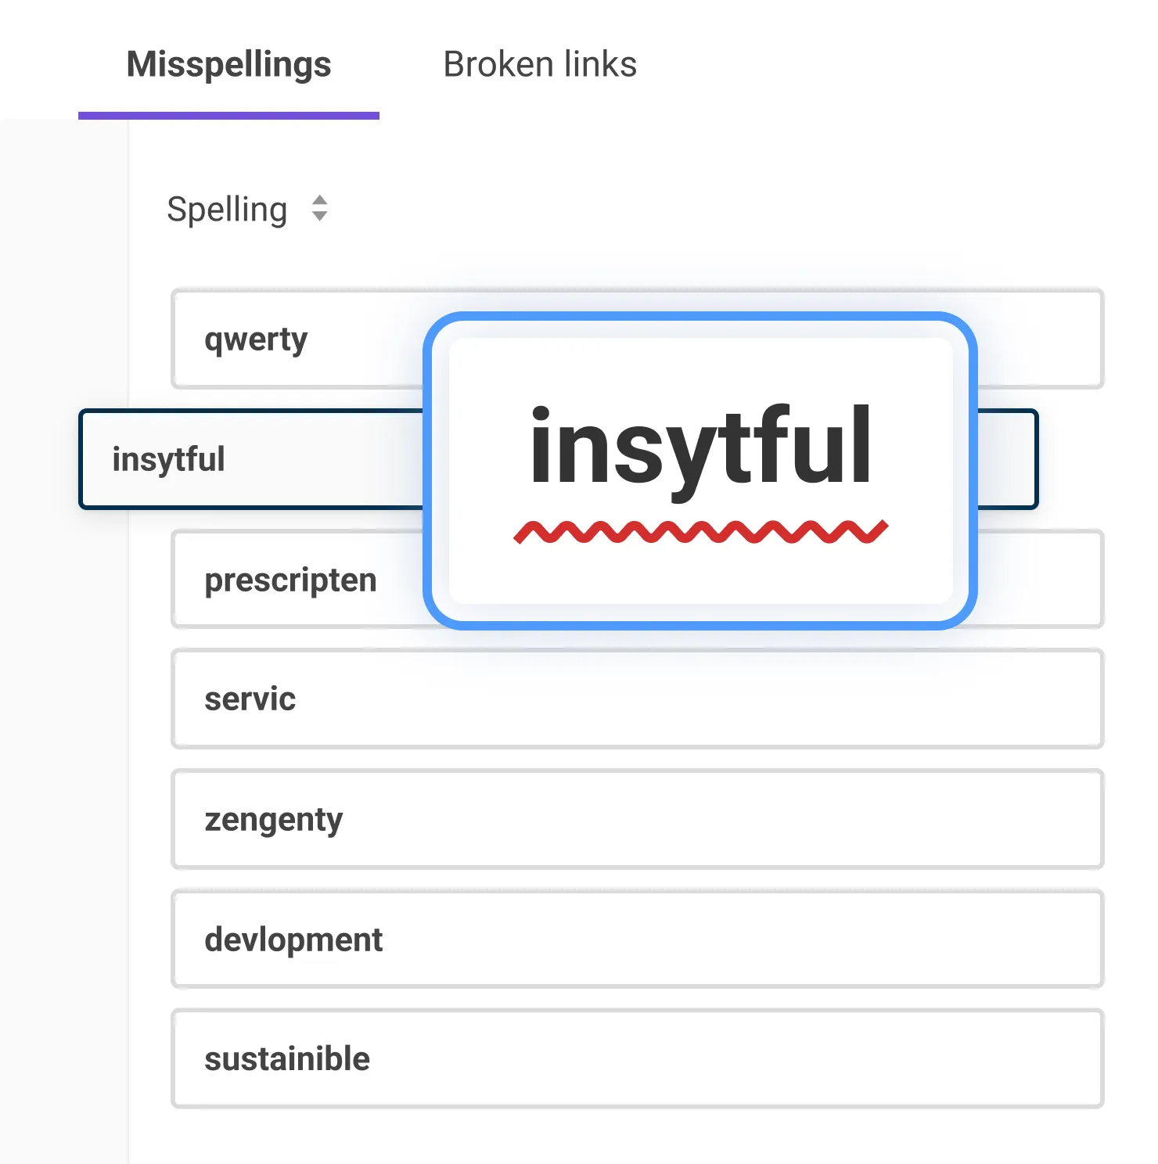Viewport: 1158px width, 1164px height.
Task: Click the gray left sidebar strip
Action: pos(63,704)
